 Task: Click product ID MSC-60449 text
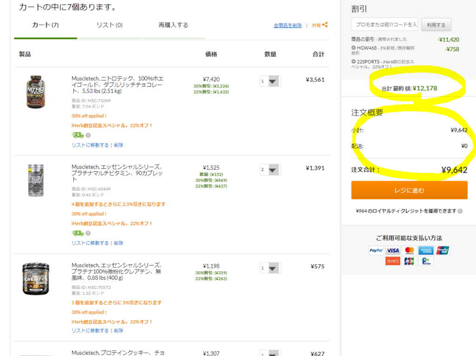click(x=91, y=189)
